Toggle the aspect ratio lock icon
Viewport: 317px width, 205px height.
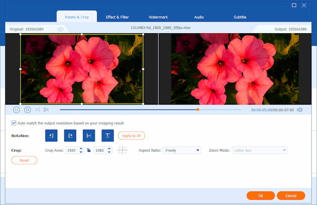[x=89, y=150]
